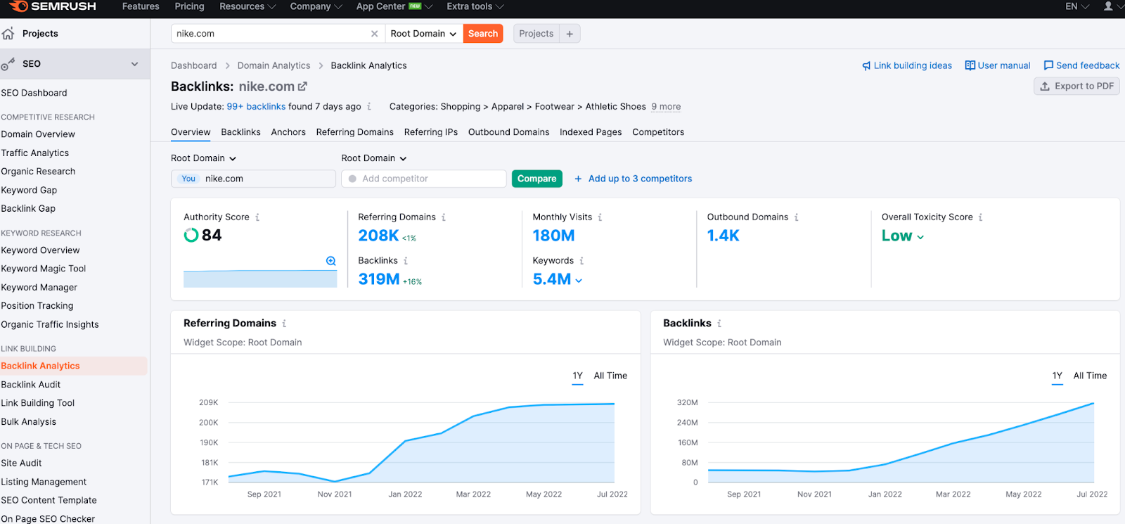This screenshot has width=1125, height=524.
Task: Show Referring Domains metric info icon
Action: (x=444, y=217)
